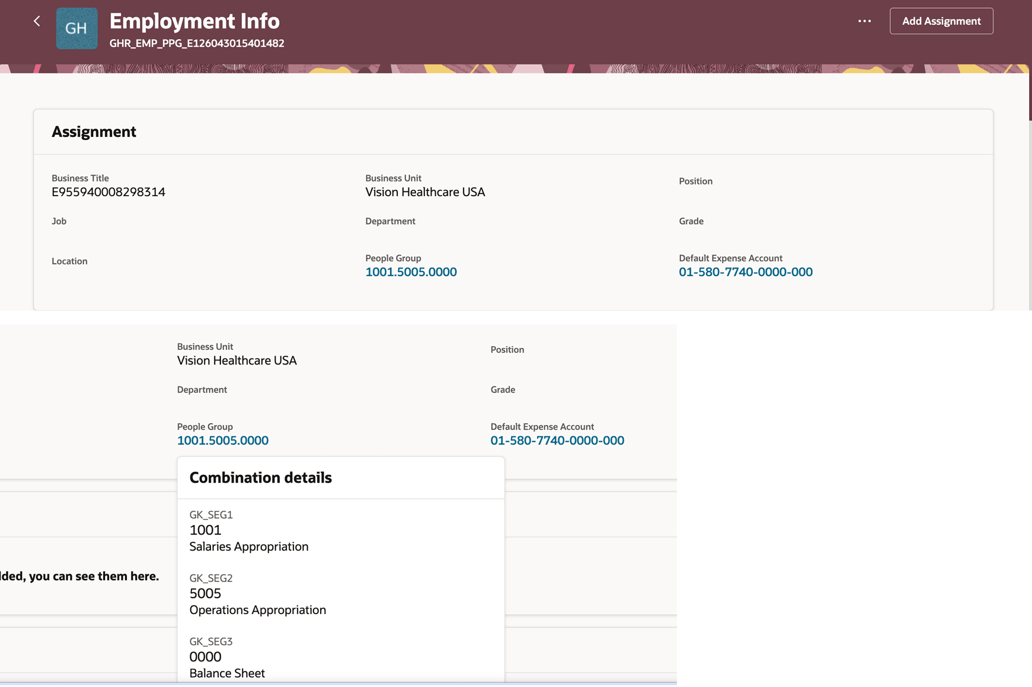
Task: Click Balance Sheet description
Action: (x=227, y=673)
